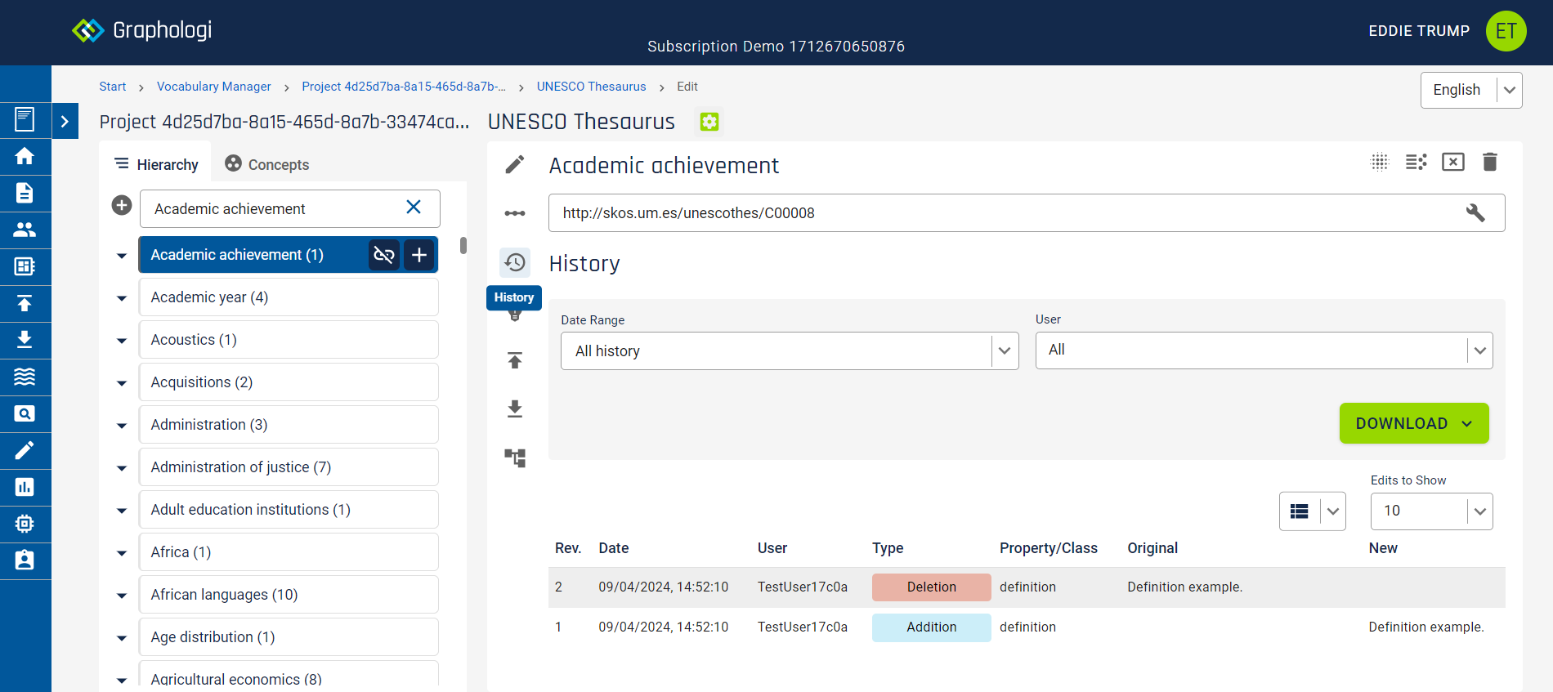The height and width of the screenshot is (692, 1553).
Task: Click the top notebook sidebar icon
Action: point(25,119)
